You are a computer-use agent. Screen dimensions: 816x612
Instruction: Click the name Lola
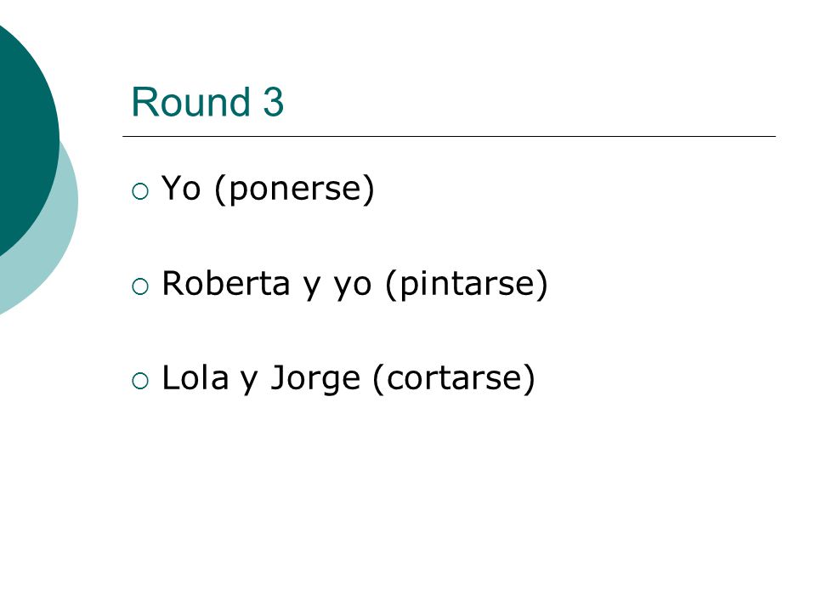pyautogui.click(x=195, y=377)
